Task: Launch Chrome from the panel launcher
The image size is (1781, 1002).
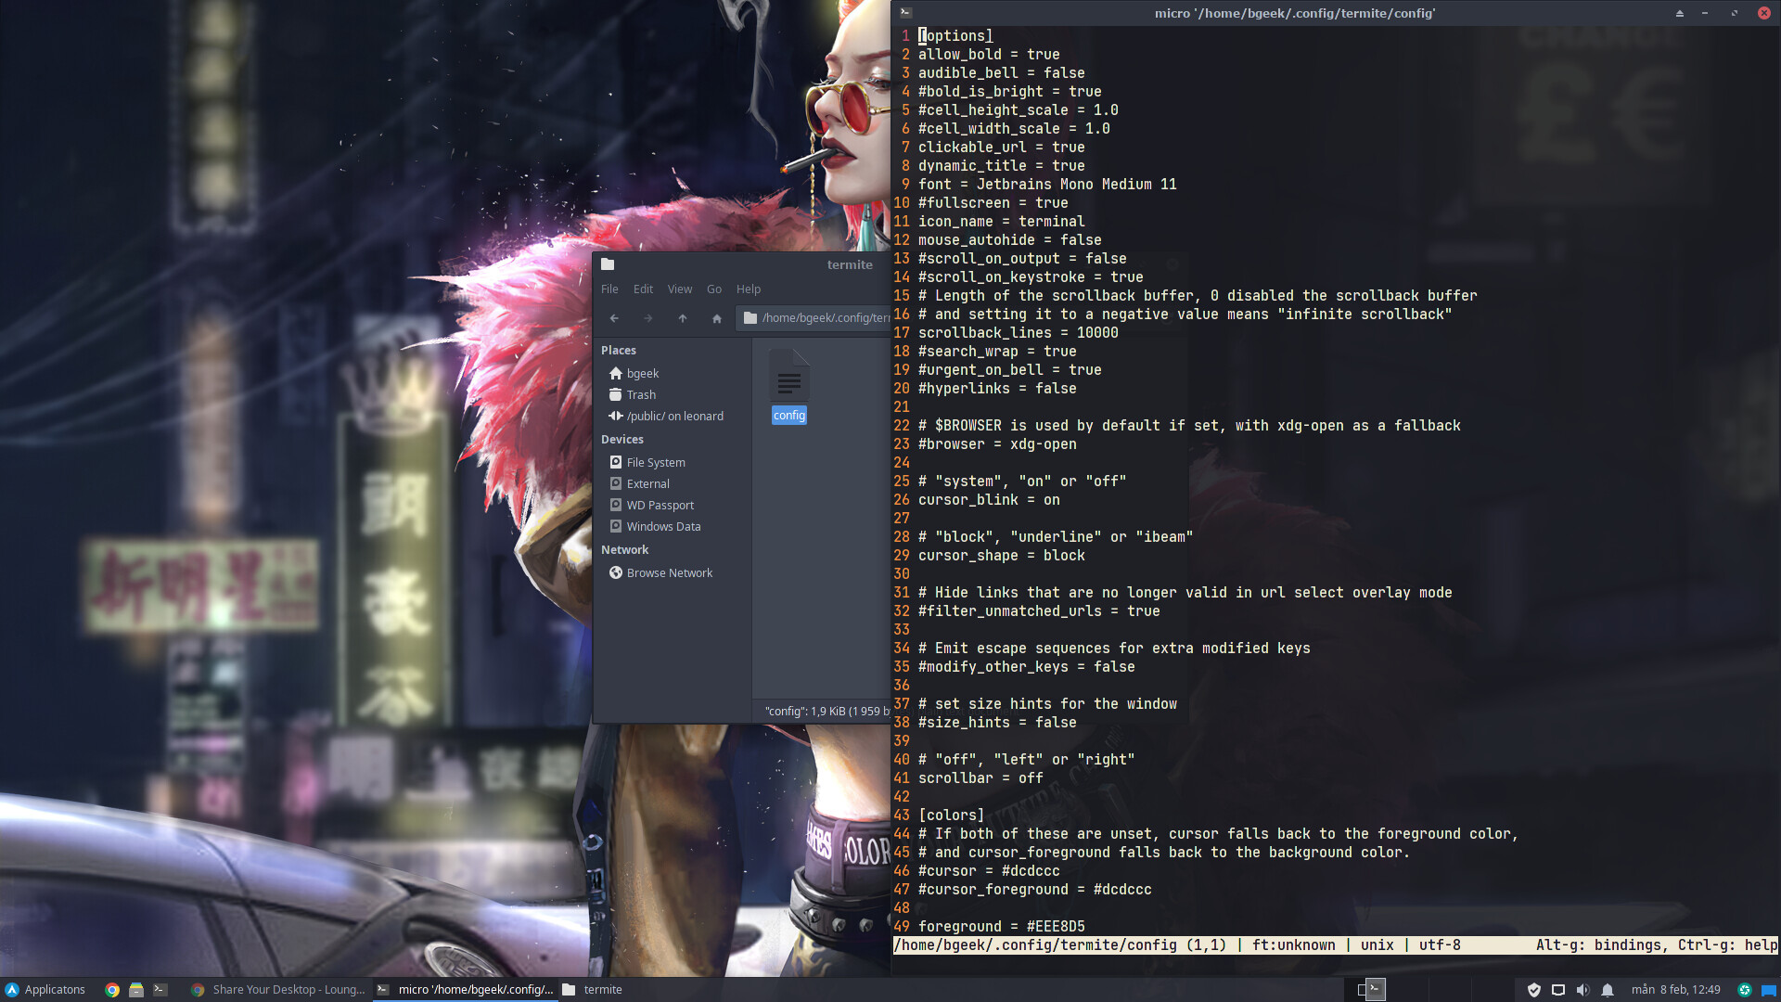Action: pos(112,989)
